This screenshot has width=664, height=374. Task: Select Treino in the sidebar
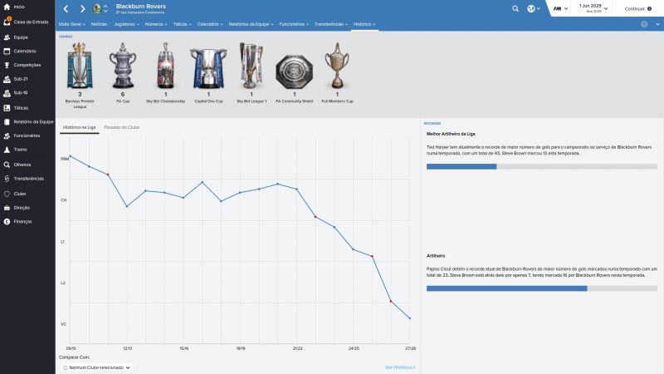(x=21, y=150)
